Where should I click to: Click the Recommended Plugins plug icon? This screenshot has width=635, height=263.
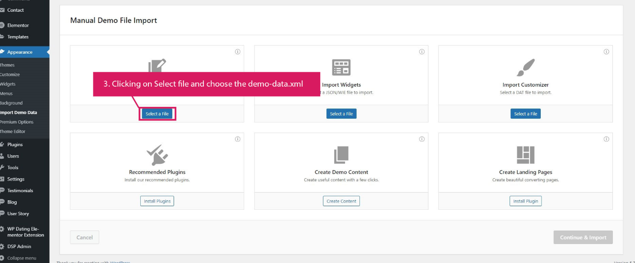point(157,155)
